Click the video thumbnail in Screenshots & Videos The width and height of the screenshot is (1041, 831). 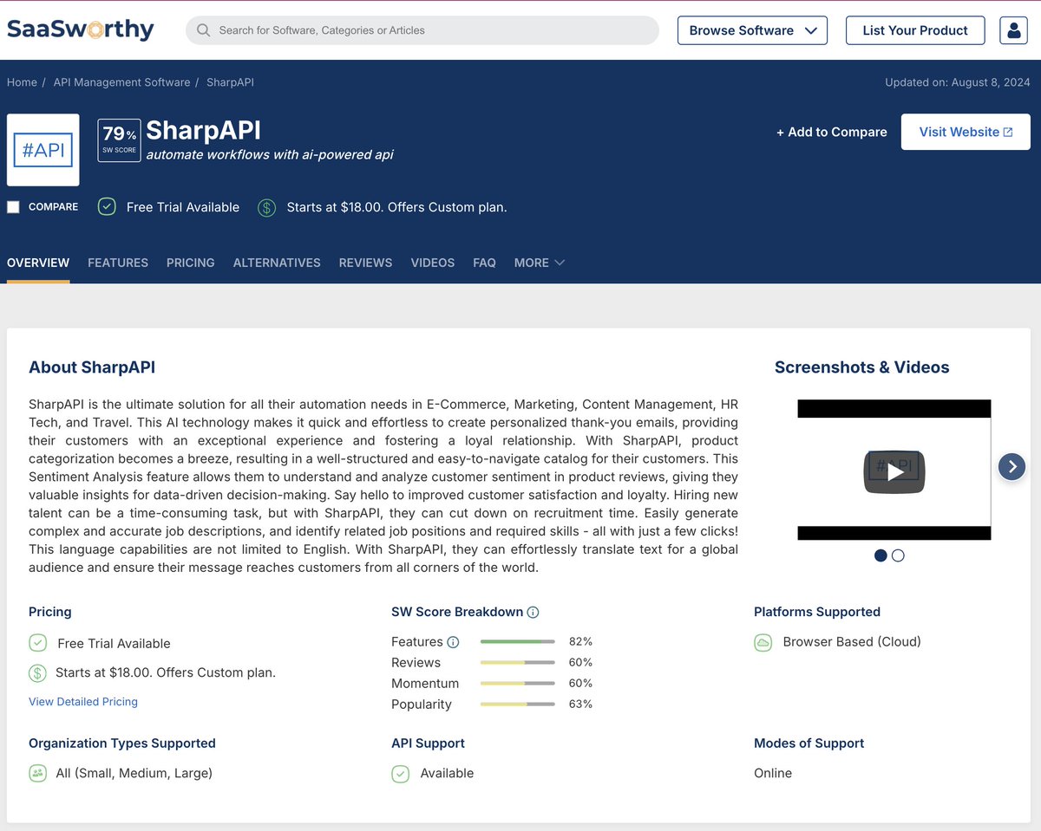(x=894, y=470)
